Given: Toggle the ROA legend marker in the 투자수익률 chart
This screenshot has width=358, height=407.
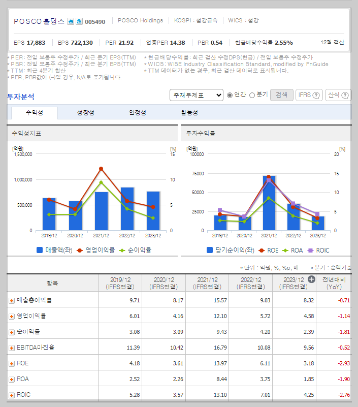Looking at the screenshot, I should 285,251.
